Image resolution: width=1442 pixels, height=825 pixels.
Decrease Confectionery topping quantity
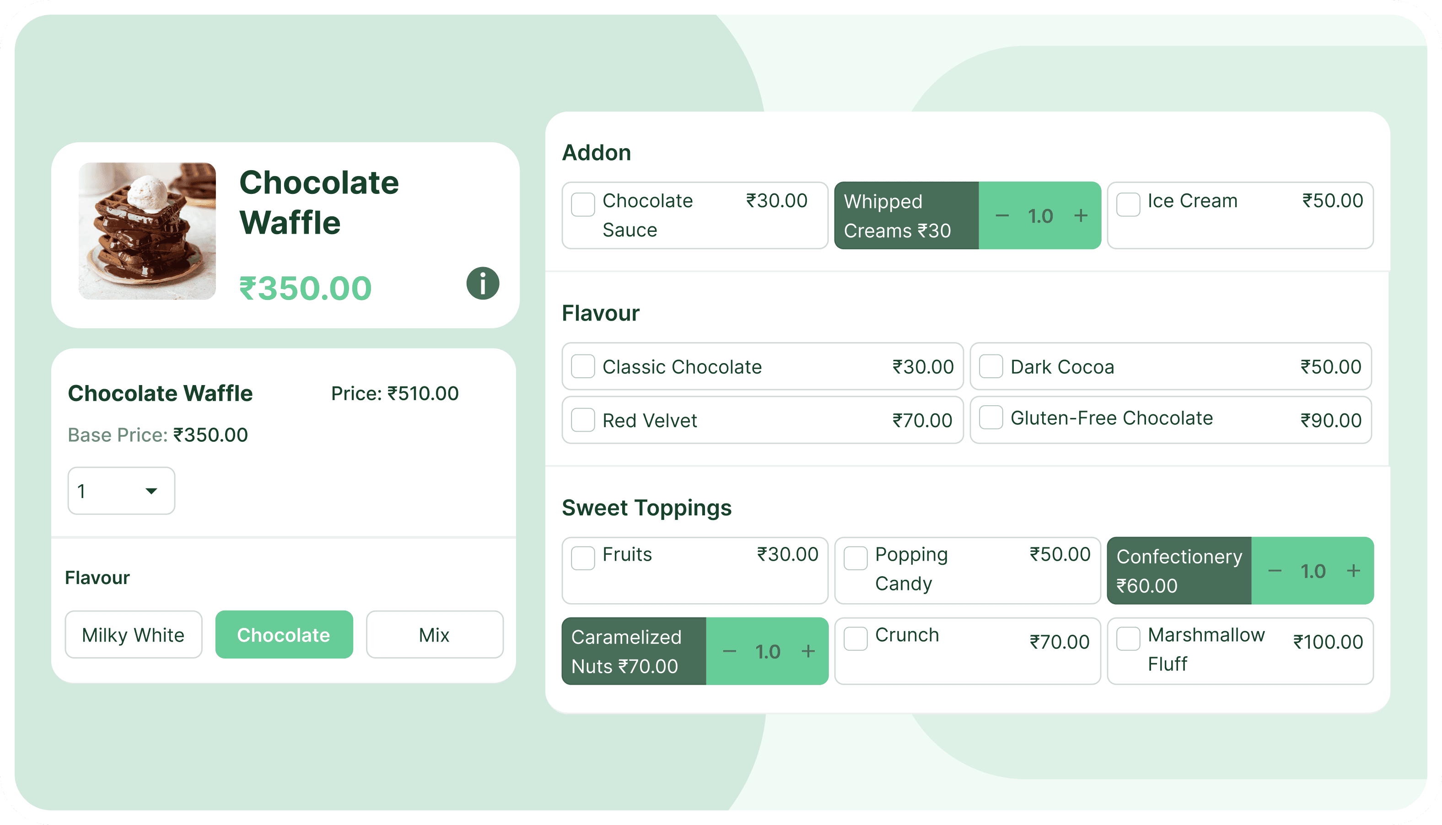tap(1275, 571)
